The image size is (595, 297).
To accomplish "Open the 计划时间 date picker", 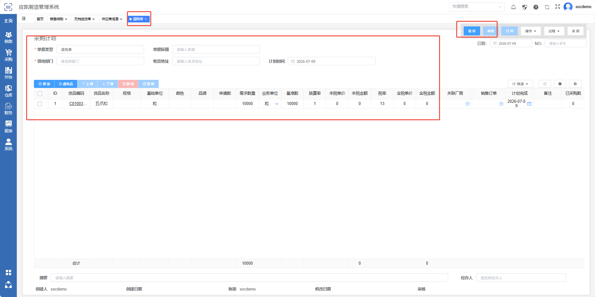I will tap(332, 61).
